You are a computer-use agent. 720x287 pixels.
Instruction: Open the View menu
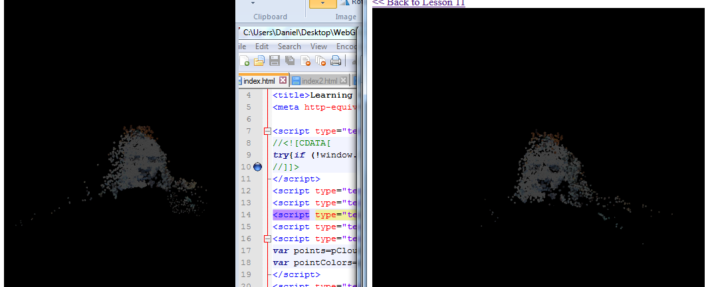[318, 47]
